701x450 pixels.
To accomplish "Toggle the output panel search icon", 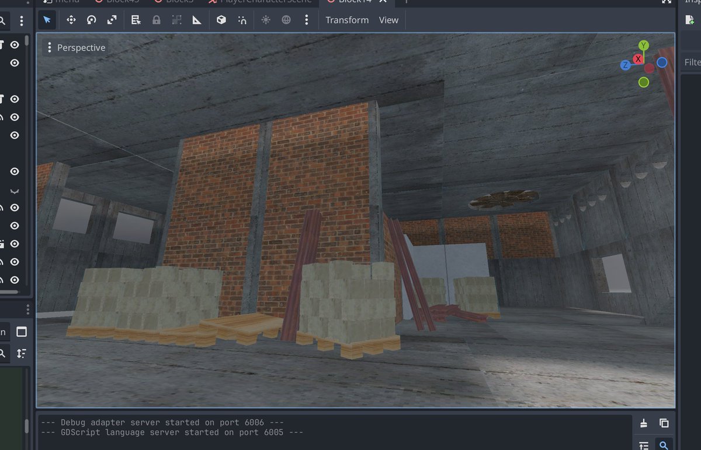I will click(664, 445).
